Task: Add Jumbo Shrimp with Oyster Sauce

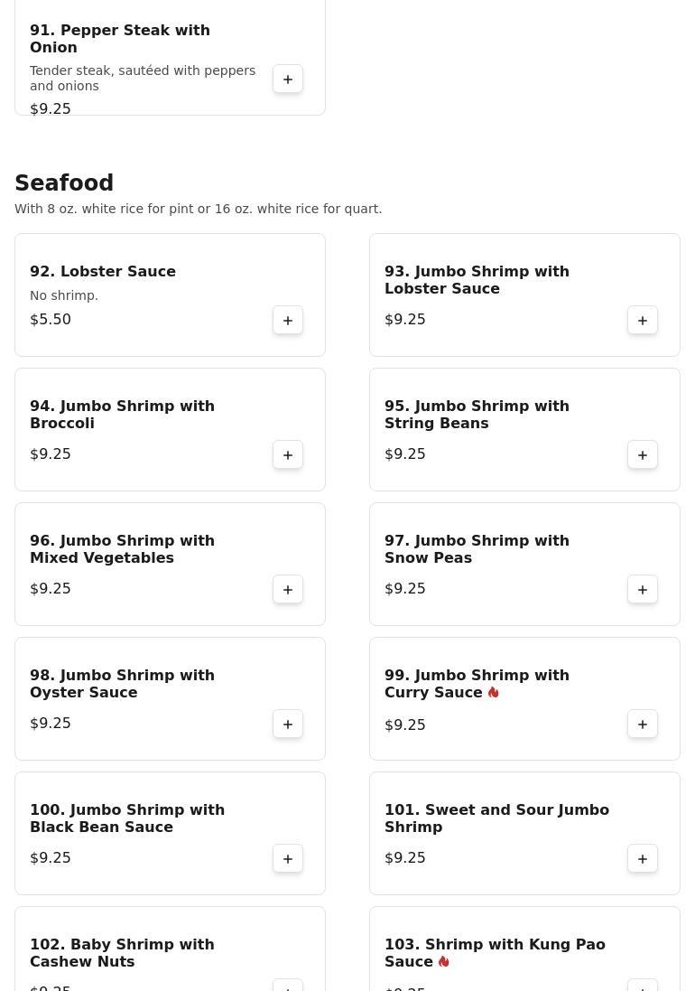Action: click(288, 725)
